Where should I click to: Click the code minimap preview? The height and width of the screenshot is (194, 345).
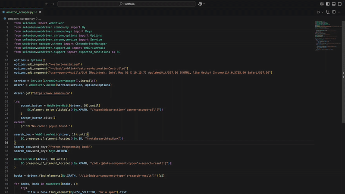[x=328, y=36]
